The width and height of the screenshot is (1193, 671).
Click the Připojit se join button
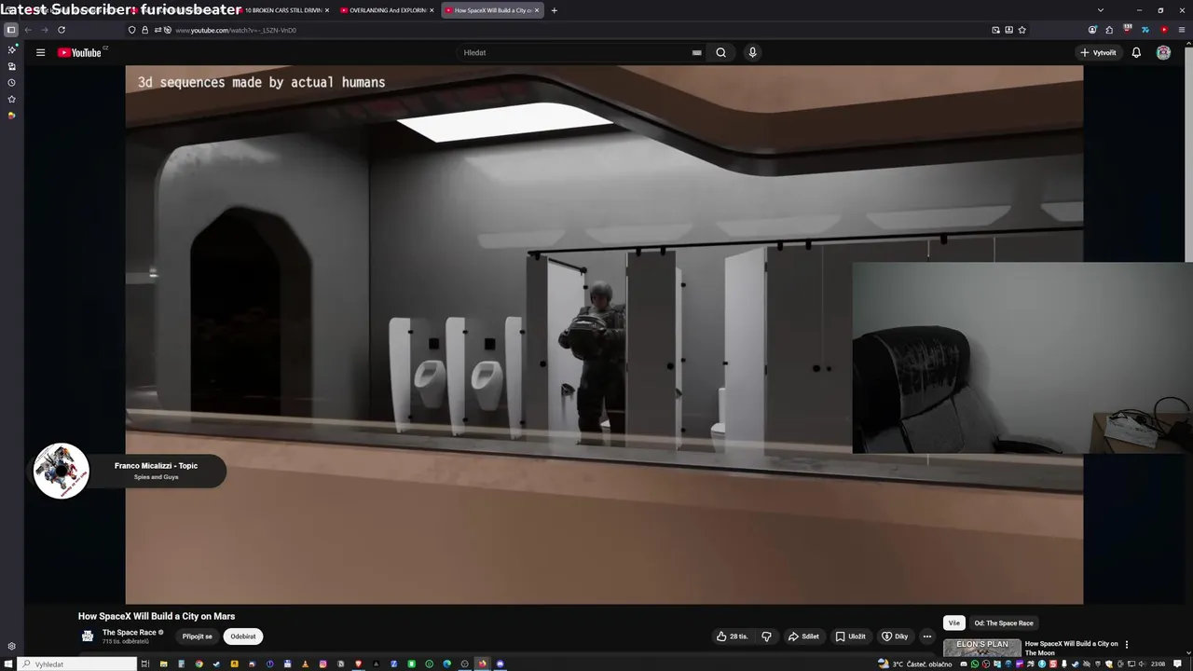[197, 637]
